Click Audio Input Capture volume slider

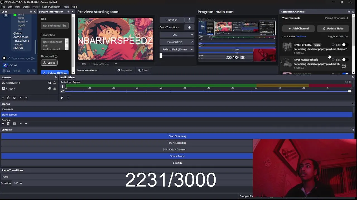pos(208,91)
